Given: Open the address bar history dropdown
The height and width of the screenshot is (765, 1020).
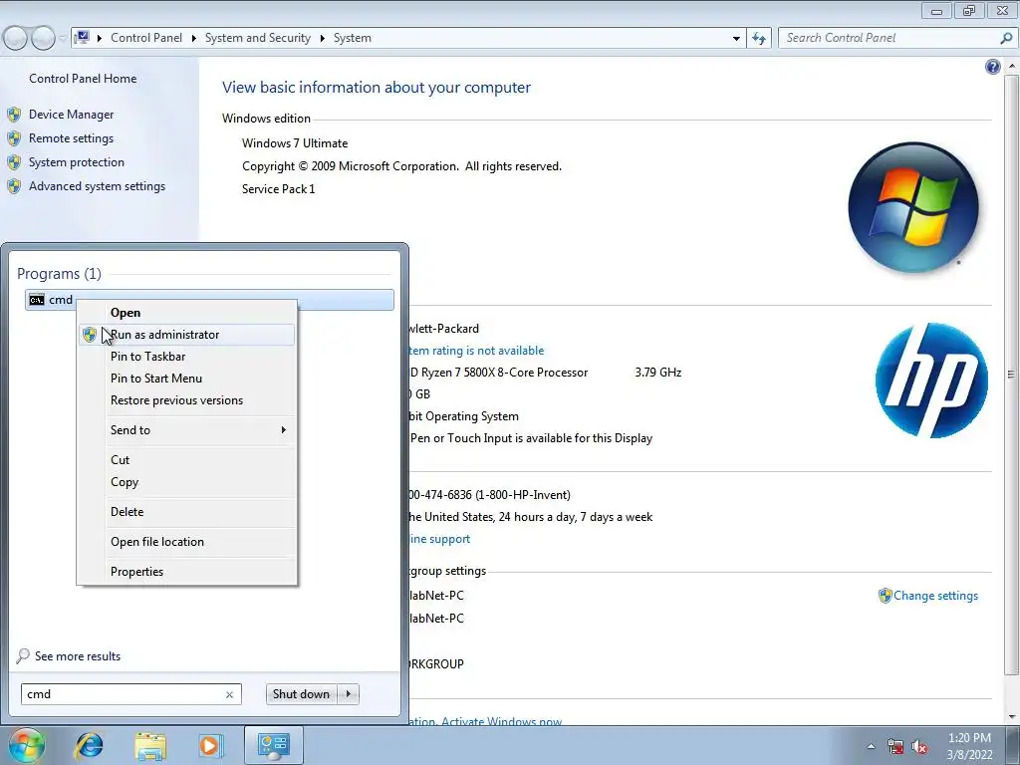Looking at the screenshot, I should 736,39.
